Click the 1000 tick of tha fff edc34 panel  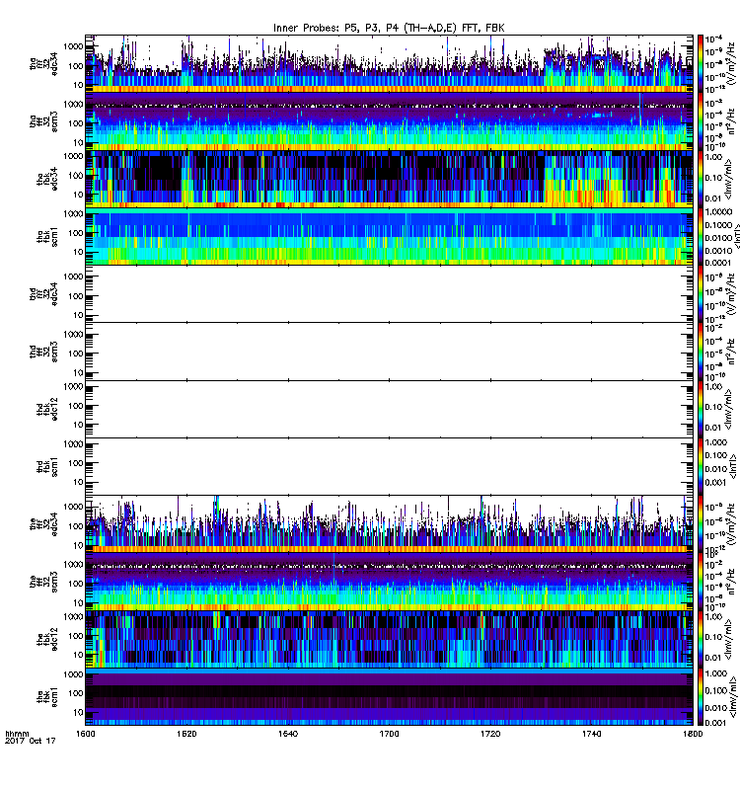(x=73, y=46)
